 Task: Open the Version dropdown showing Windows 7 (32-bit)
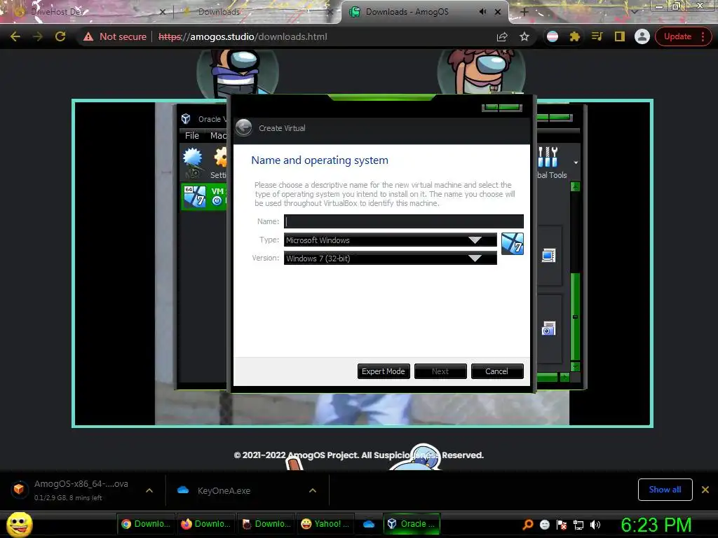[390, 258]
